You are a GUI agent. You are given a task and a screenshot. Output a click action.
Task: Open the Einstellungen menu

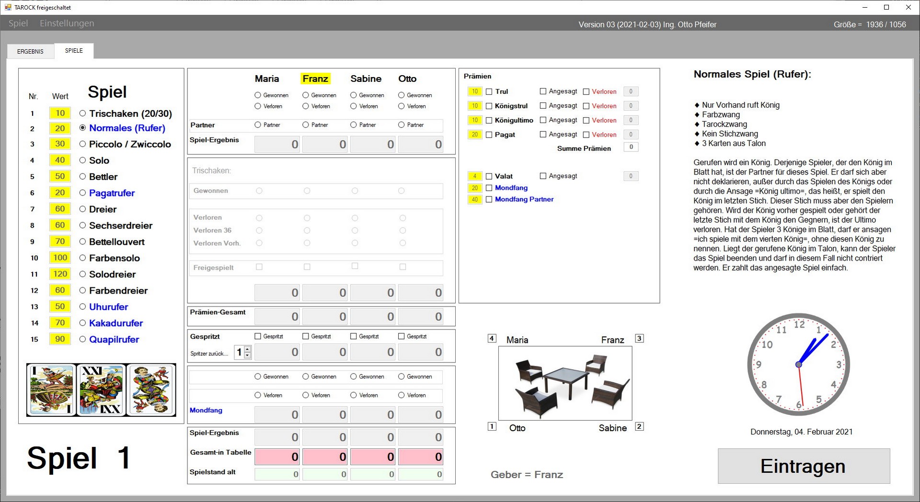67,23
